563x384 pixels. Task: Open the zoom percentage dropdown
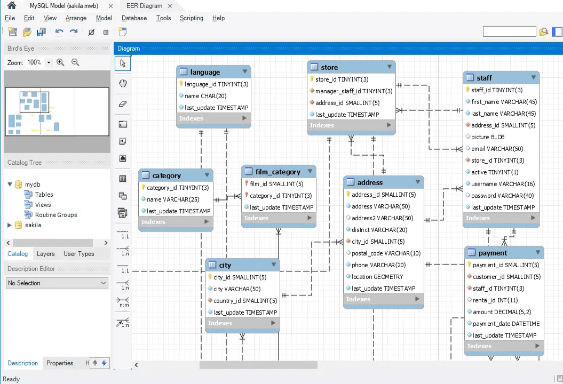click(x=48, y=62)
